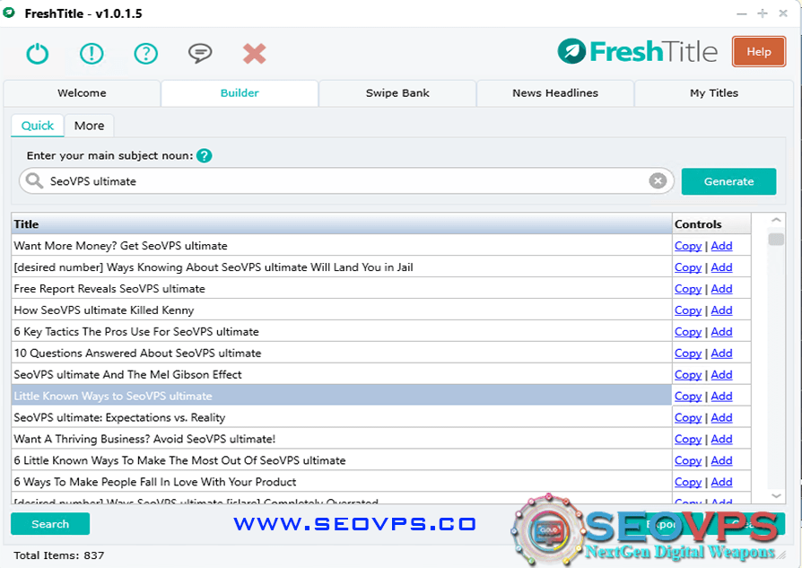This screenshot has width=802, height=568.
Task: Click the Generate button
Action: click(728, 181)
